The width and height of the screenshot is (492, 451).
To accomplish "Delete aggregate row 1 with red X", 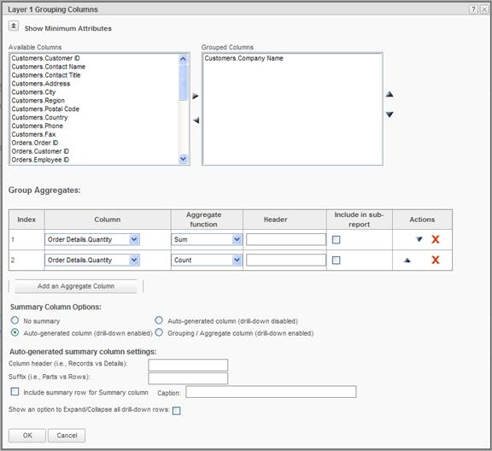I will click(x=436, y=239).
